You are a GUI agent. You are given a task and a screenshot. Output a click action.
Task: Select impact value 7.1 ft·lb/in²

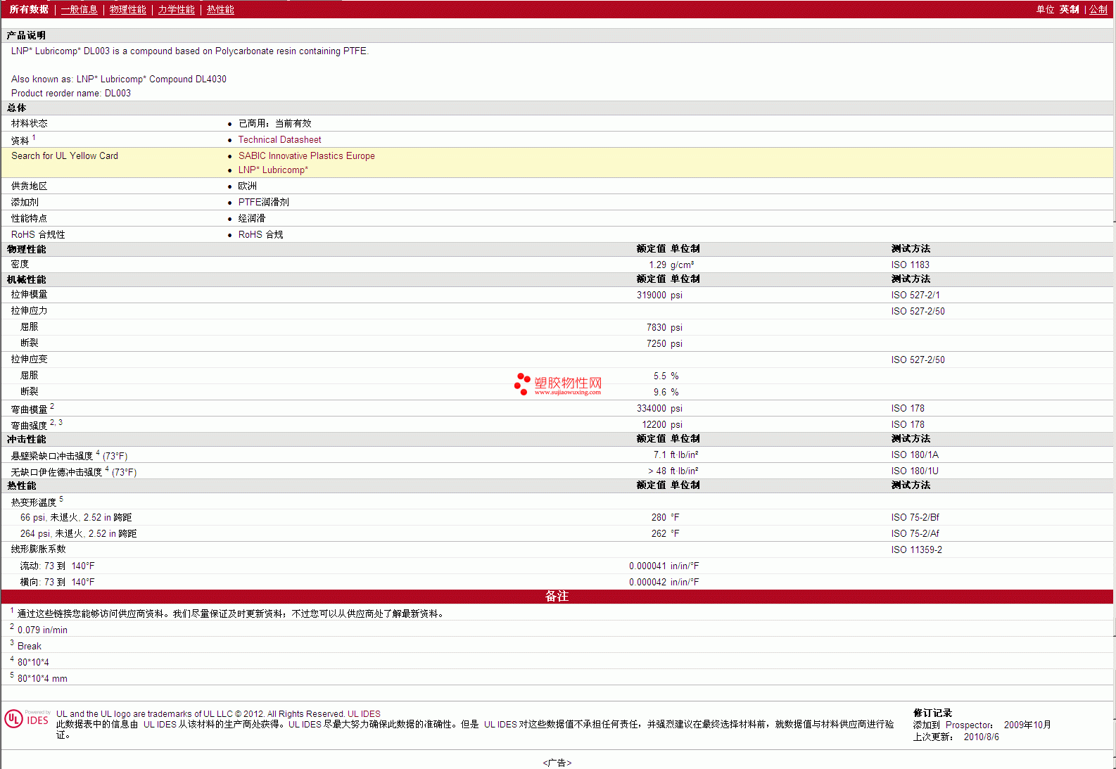pyautogui.click(x=676, y=455)
